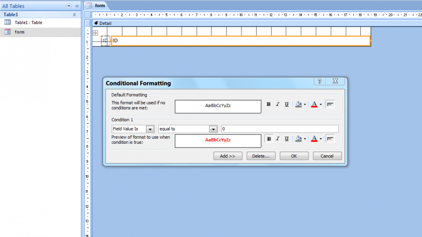
Task: Click the form selector box at ruler corner
Action: (88, 14)
